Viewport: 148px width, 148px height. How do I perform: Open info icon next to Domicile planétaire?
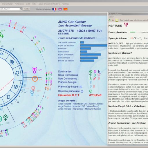click(x=82, y=91)
